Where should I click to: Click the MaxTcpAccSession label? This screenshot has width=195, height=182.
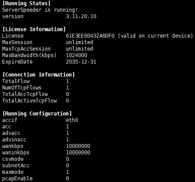click(x=26, y=49)
